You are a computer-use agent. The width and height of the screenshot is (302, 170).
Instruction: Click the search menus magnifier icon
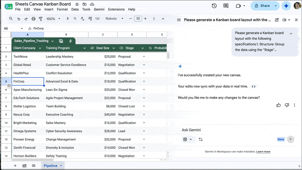pyautogui.click(x=11, y=19)
